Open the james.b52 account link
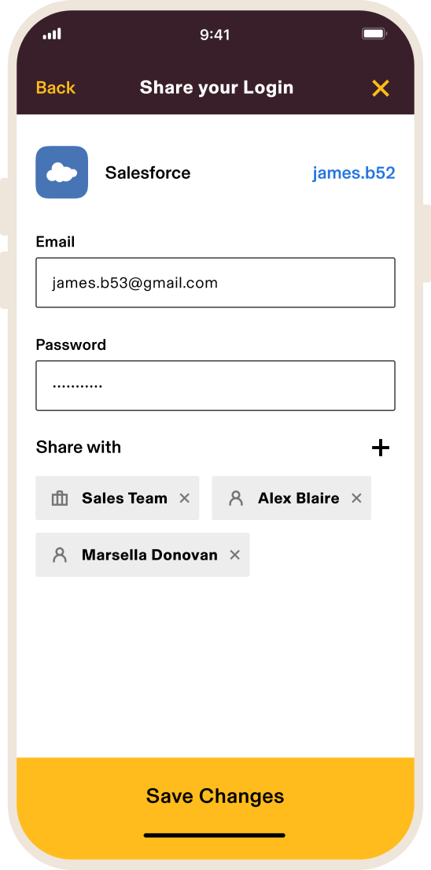Viewport: 431px width, 870px height. (353, 173)
